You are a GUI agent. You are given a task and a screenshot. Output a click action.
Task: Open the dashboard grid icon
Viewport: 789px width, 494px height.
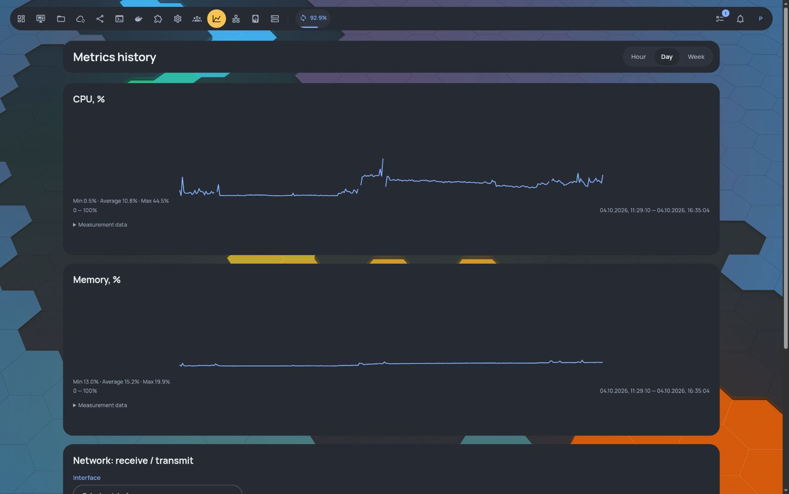coord(21,19)
